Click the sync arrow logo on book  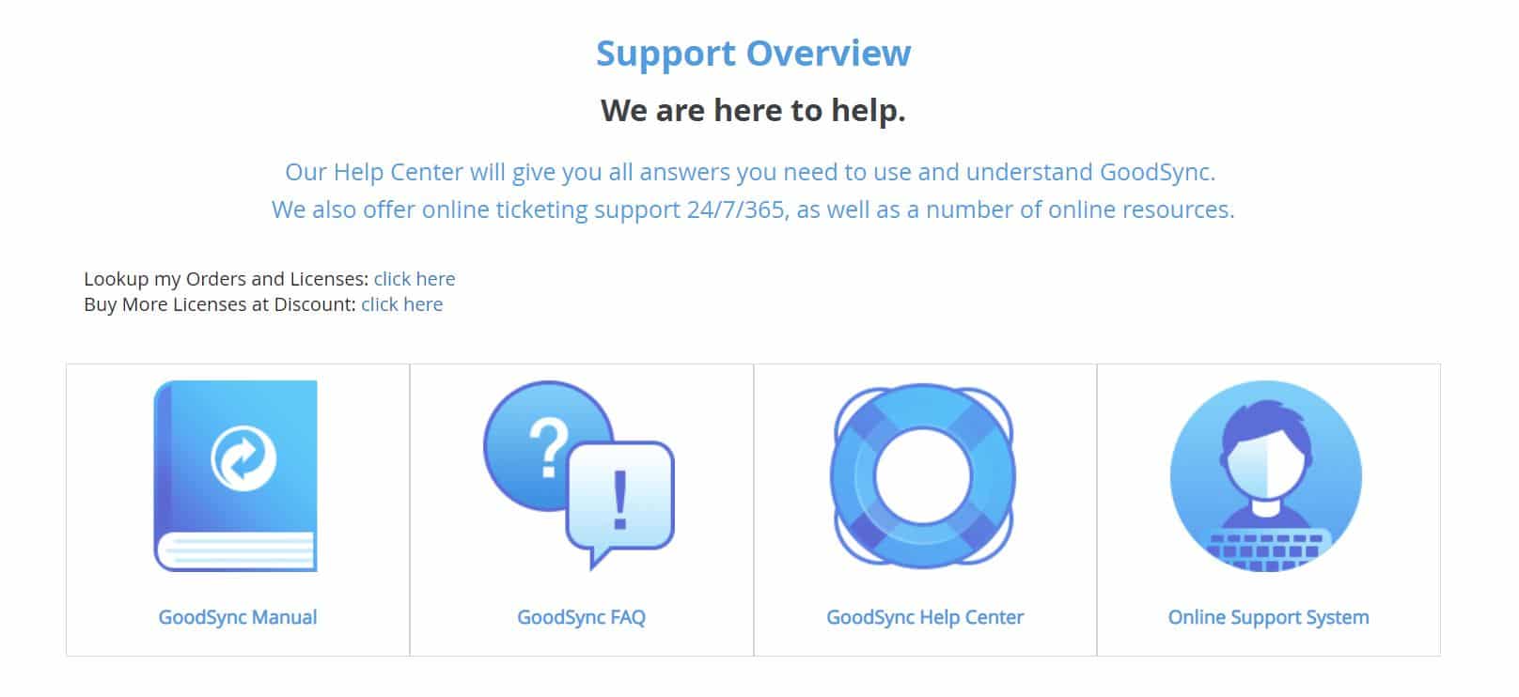(243, 457)
